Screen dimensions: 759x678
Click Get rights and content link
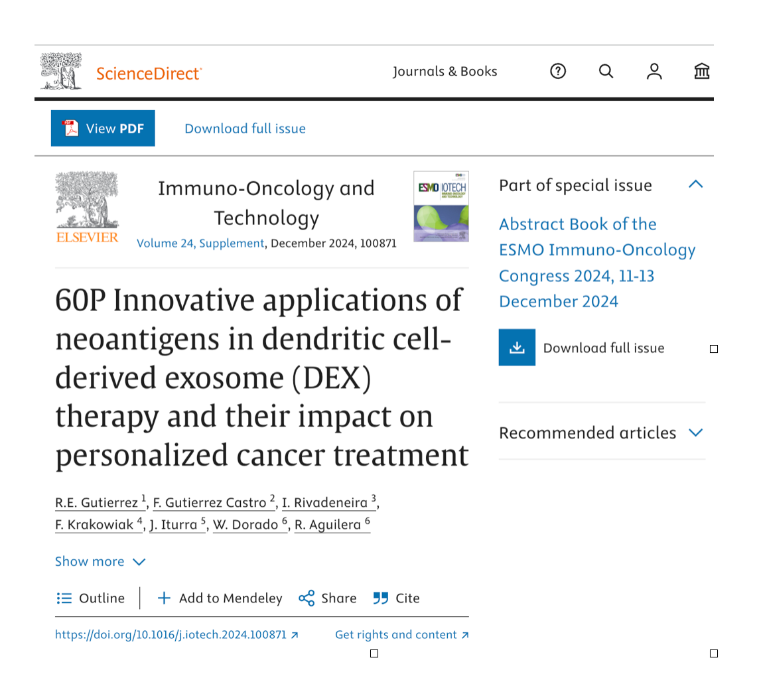pos(401,634)
